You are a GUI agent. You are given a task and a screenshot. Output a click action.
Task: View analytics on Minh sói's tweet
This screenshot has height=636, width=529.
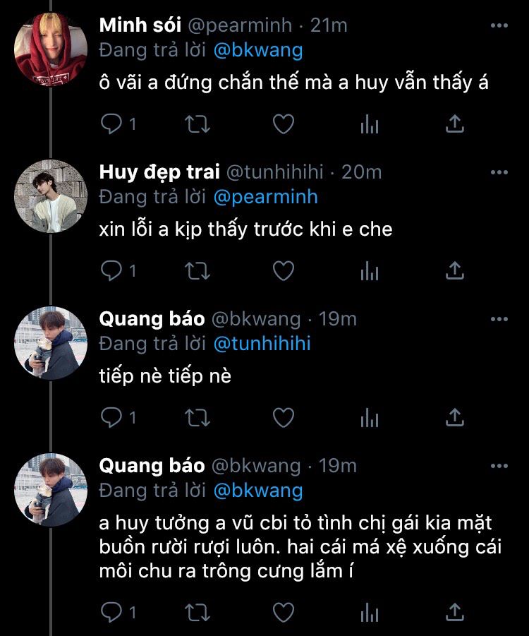(370, 124)
